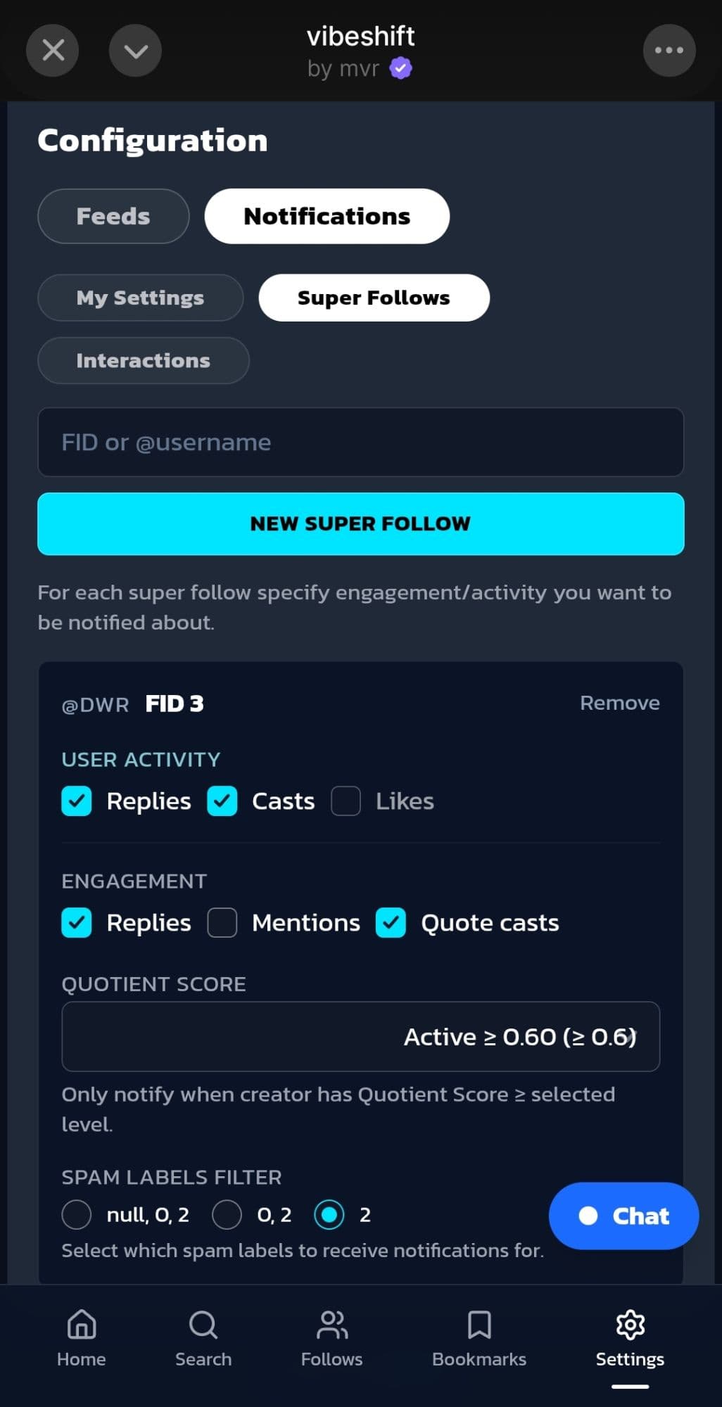
Task: Select the null, 0, 2 spam label option
Action: click(x=77, y=1214)
